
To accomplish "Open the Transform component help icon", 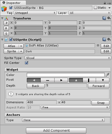I will [x=104, y=18].
